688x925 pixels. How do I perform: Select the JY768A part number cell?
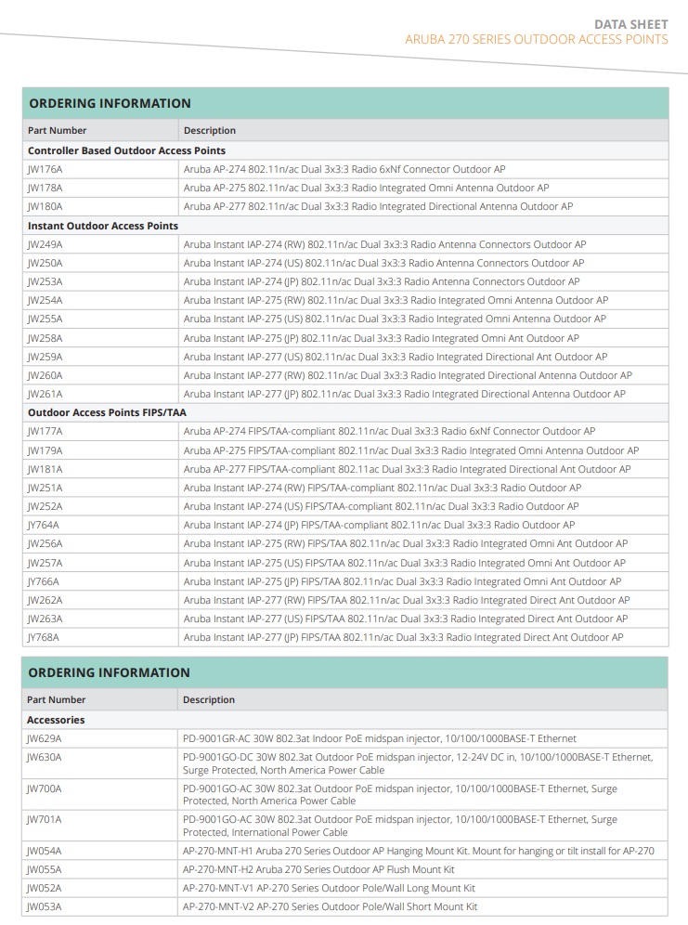click(x=44, y=637)
